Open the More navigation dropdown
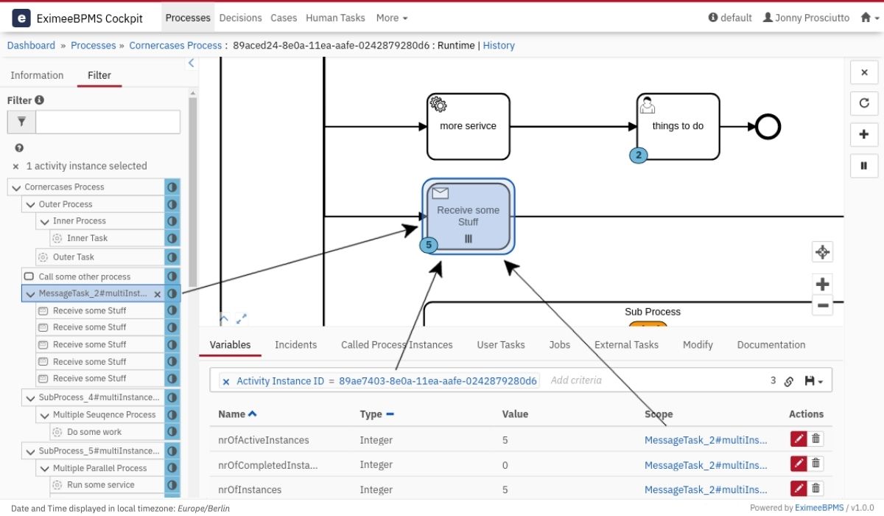This screenshot has width=884, height=516. point(391,18)
